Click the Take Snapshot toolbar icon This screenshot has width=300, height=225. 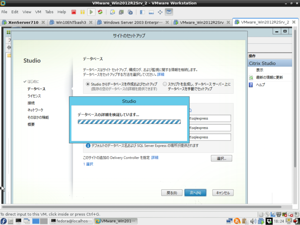[112, 12]
